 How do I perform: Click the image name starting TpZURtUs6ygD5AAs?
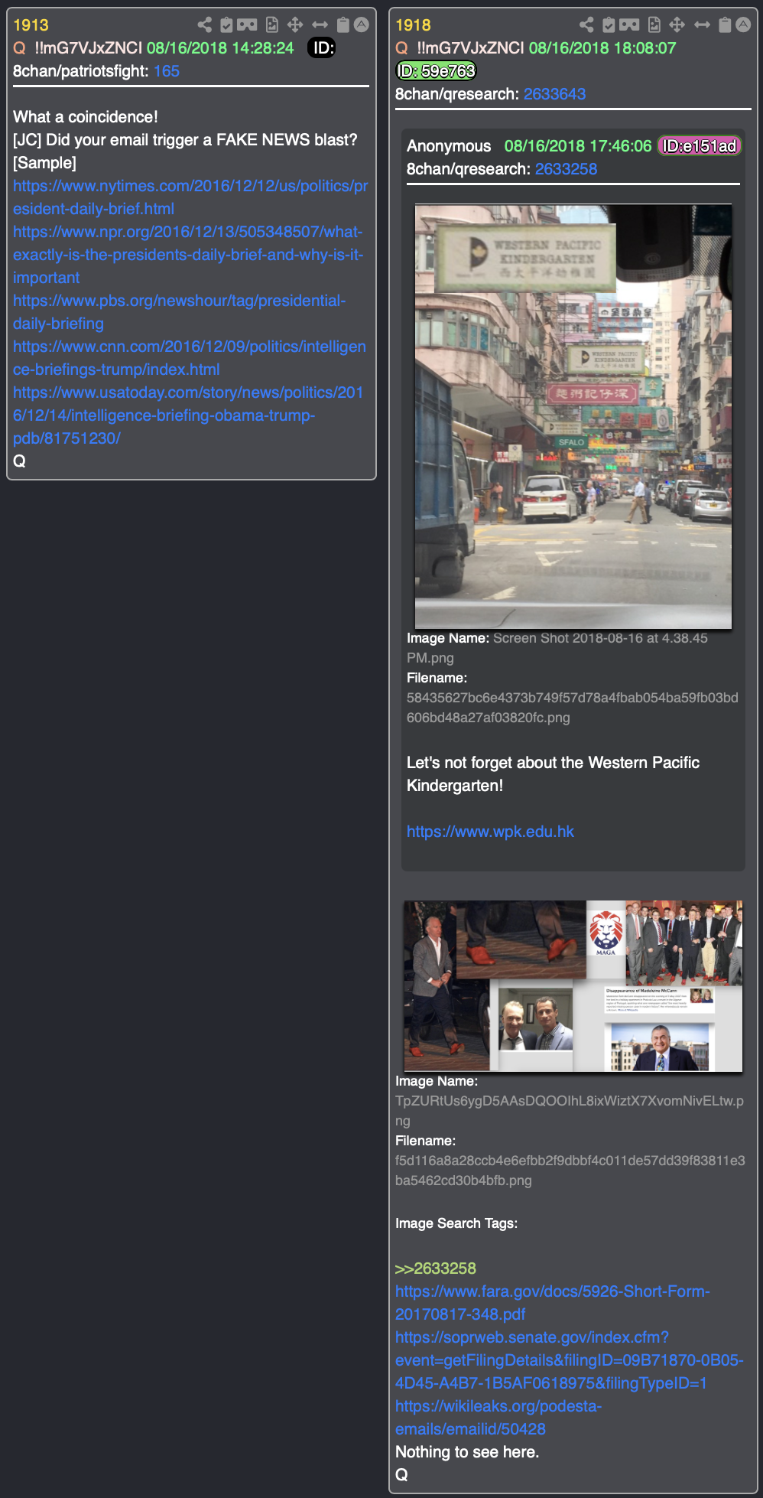(x=570, y=1111)
